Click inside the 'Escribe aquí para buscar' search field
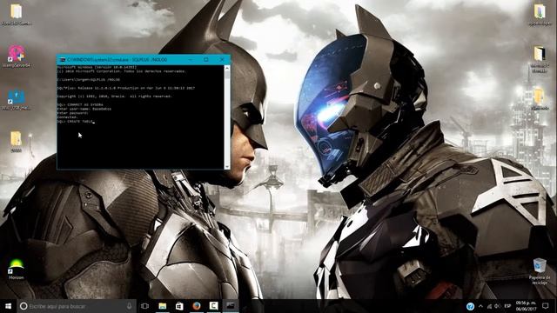 76,306
